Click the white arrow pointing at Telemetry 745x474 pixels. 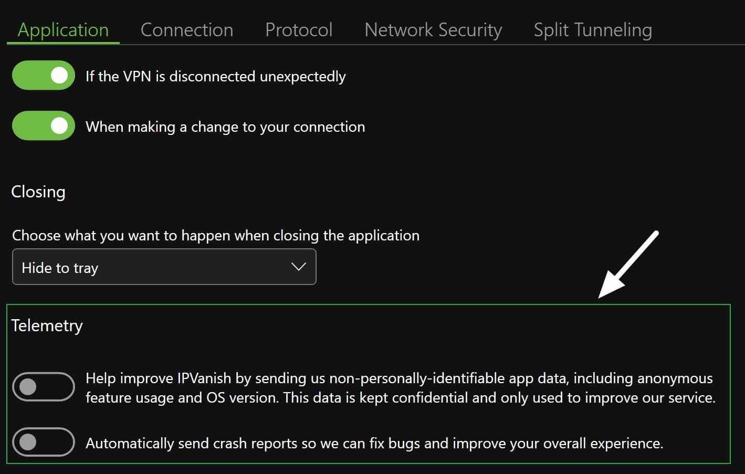click(x=628, y=265)
